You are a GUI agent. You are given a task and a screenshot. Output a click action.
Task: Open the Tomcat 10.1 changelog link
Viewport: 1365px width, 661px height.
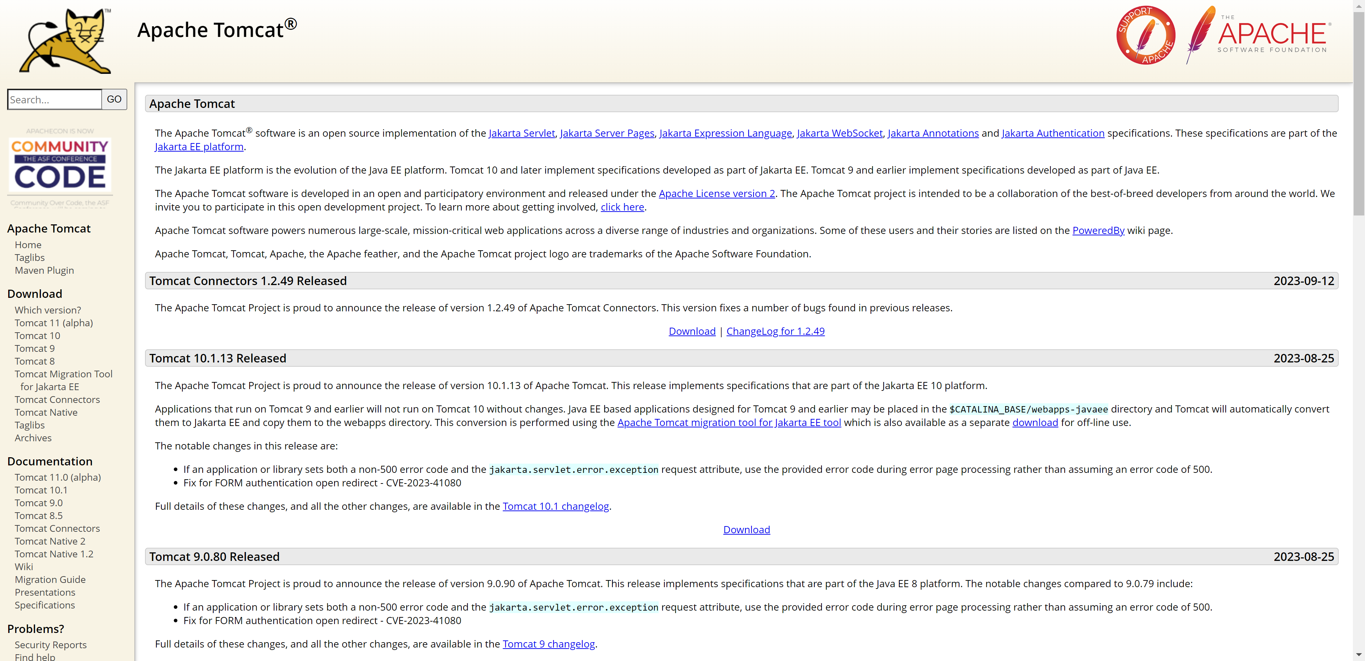(555, 507)
